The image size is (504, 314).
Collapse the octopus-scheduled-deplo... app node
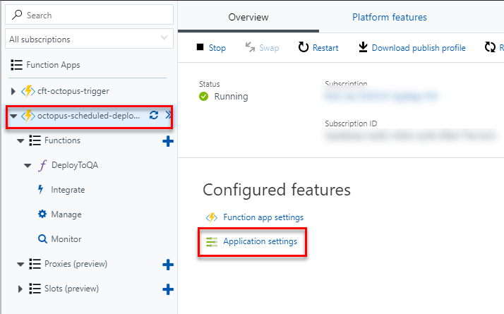click(x=13, y=116)
